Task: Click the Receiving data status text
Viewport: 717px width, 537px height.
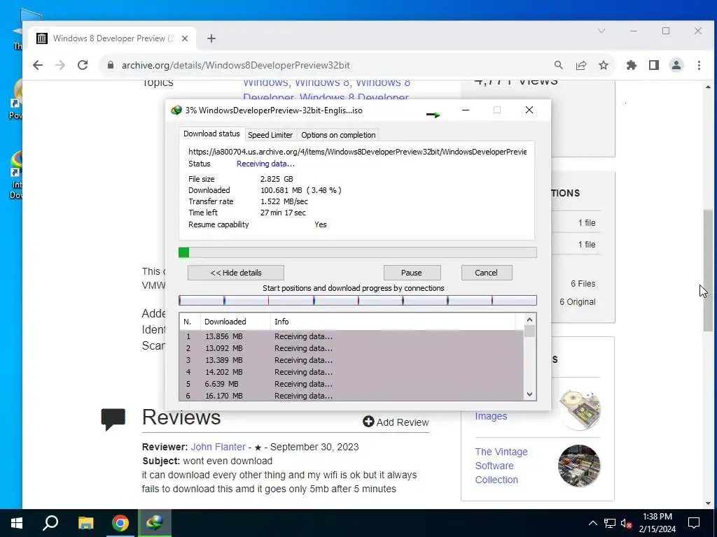Action: point(265,164)
